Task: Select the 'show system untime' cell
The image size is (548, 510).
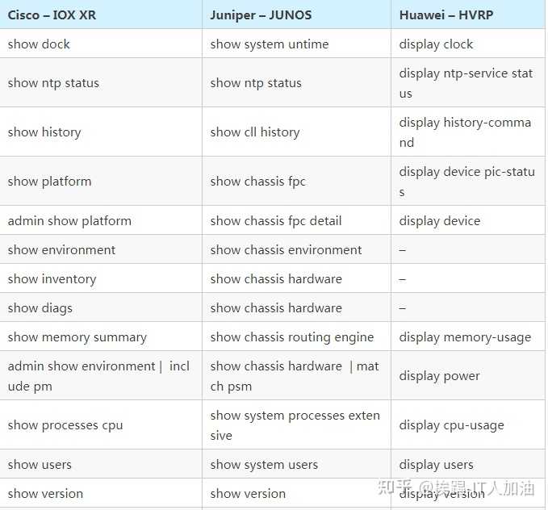Action: click(x=296, y=44)
